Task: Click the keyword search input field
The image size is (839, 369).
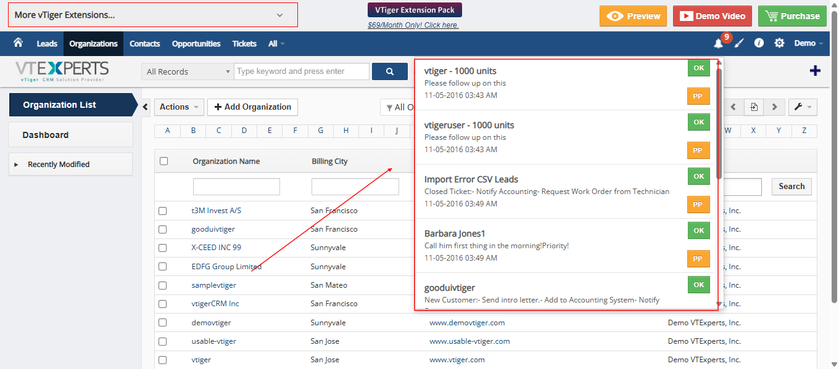Action: coord(302,71)
